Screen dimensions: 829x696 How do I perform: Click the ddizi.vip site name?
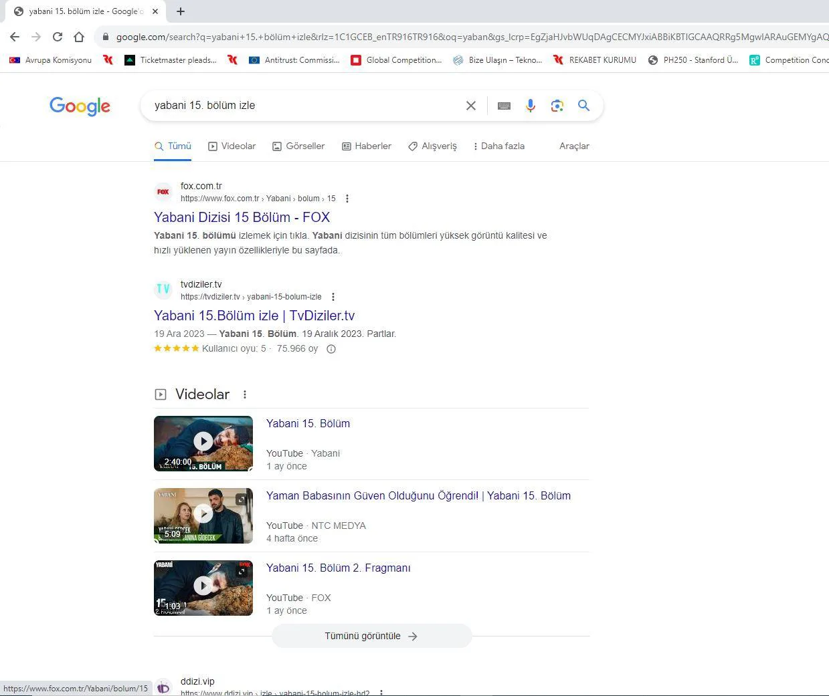pyautogui.click(x=197, y=681)
